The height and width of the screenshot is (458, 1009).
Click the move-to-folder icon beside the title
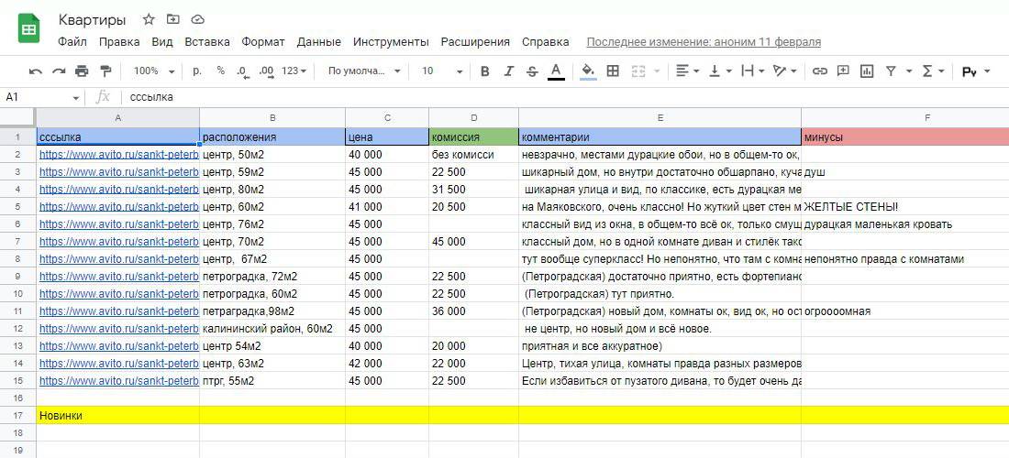(x=173, y=20)
